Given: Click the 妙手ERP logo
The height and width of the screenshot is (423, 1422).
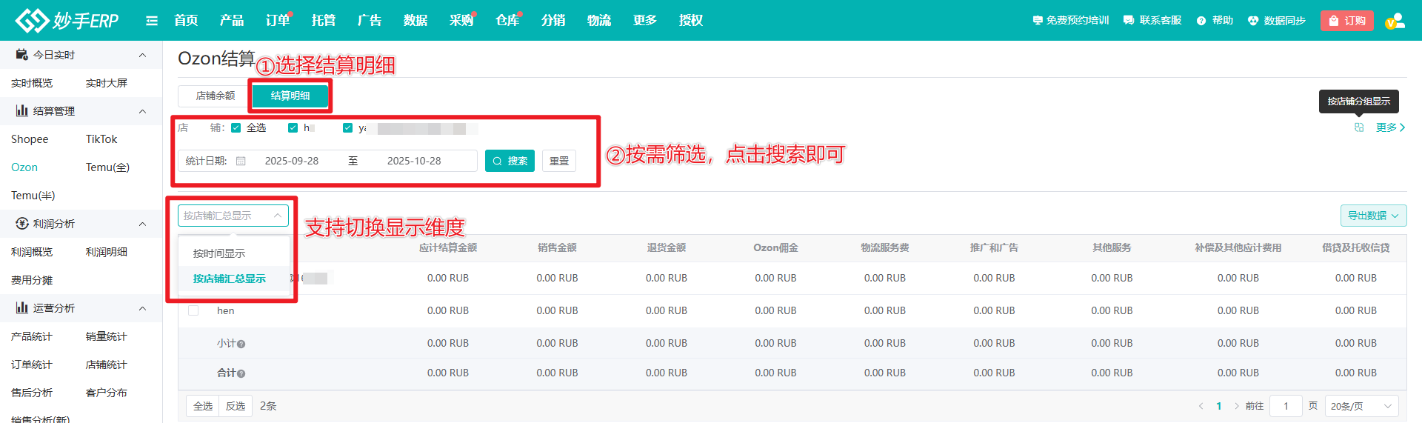Looking at the screenshot, I should (67, 20).
